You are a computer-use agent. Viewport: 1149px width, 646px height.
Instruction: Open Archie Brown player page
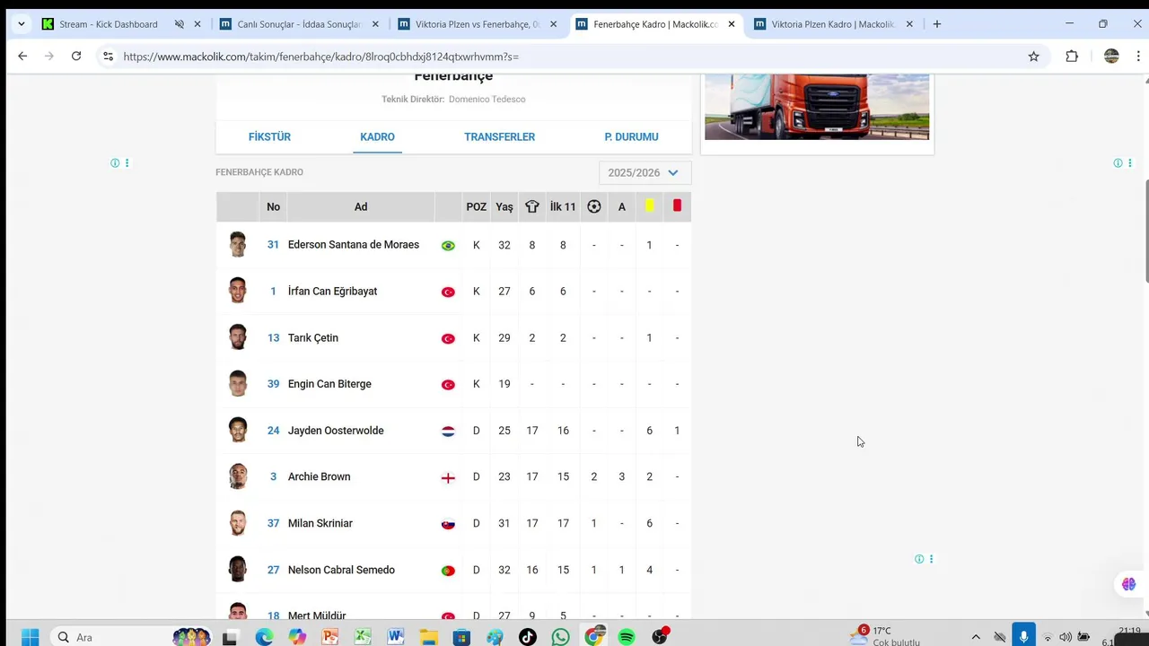click(319, 476)
